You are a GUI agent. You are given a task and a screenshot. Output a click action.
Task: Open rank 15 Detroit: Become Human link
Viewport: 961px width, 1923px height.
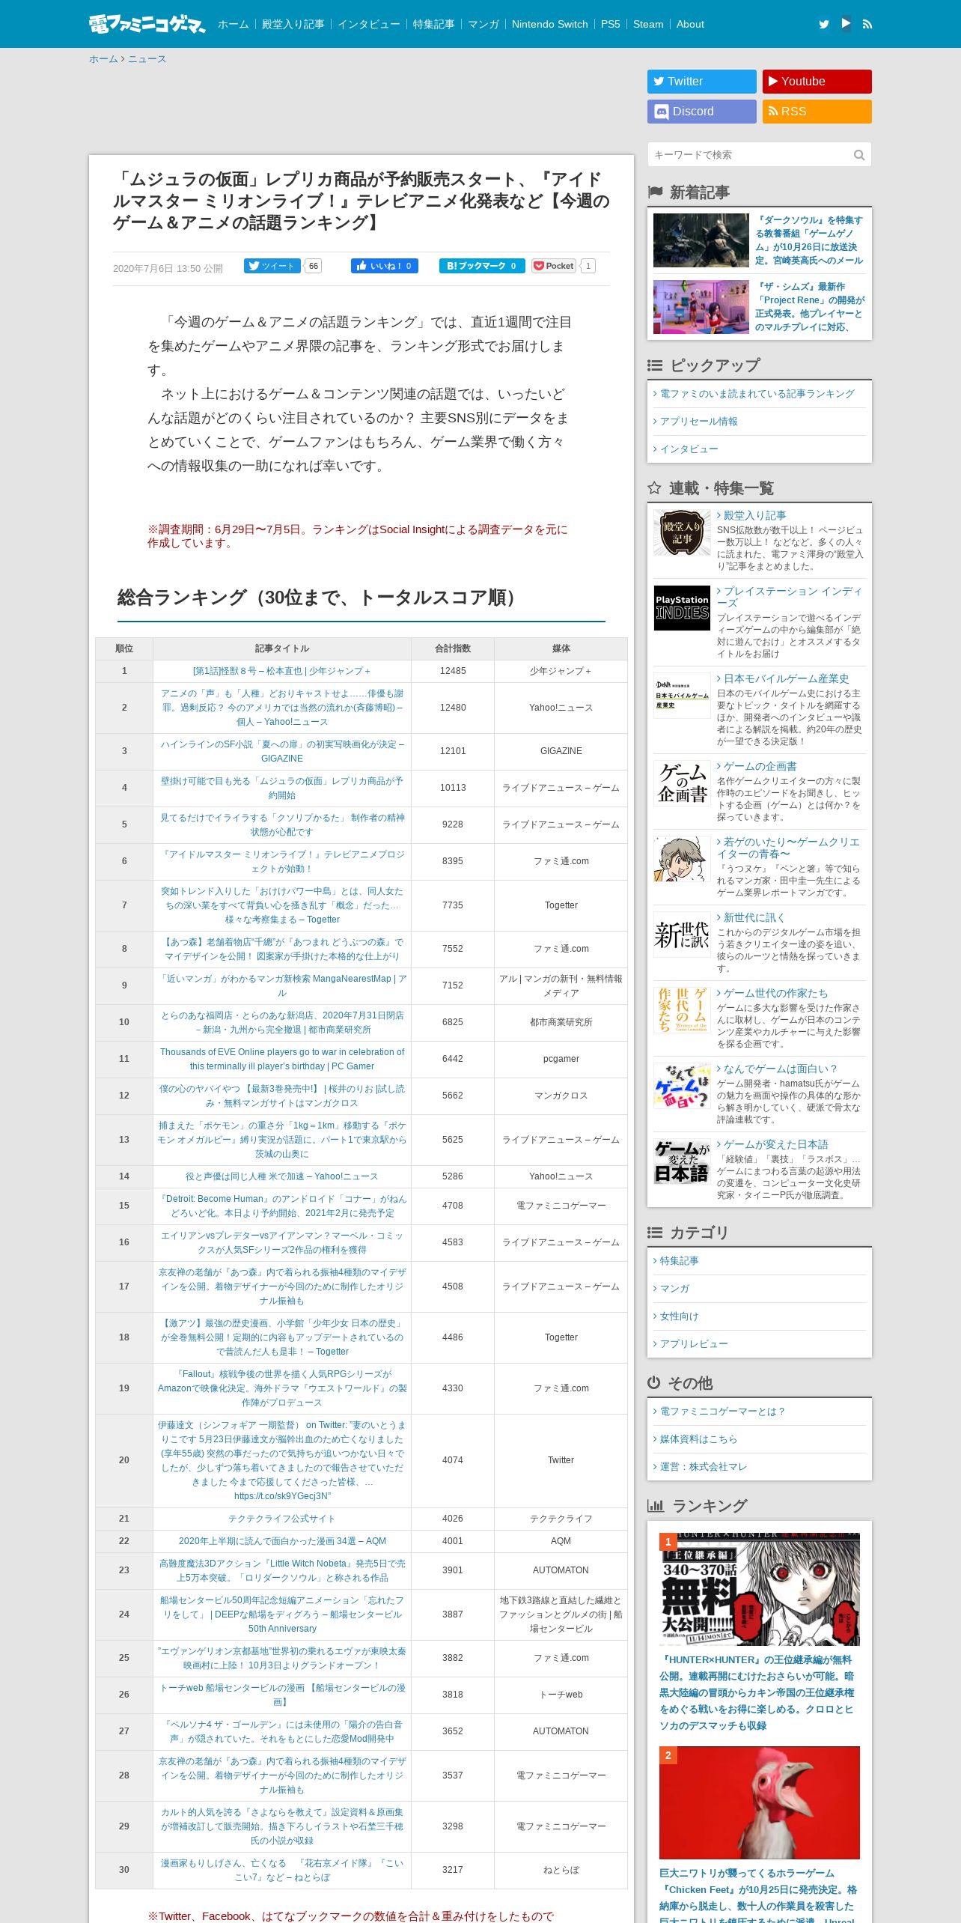click(x=282, y=1206)
